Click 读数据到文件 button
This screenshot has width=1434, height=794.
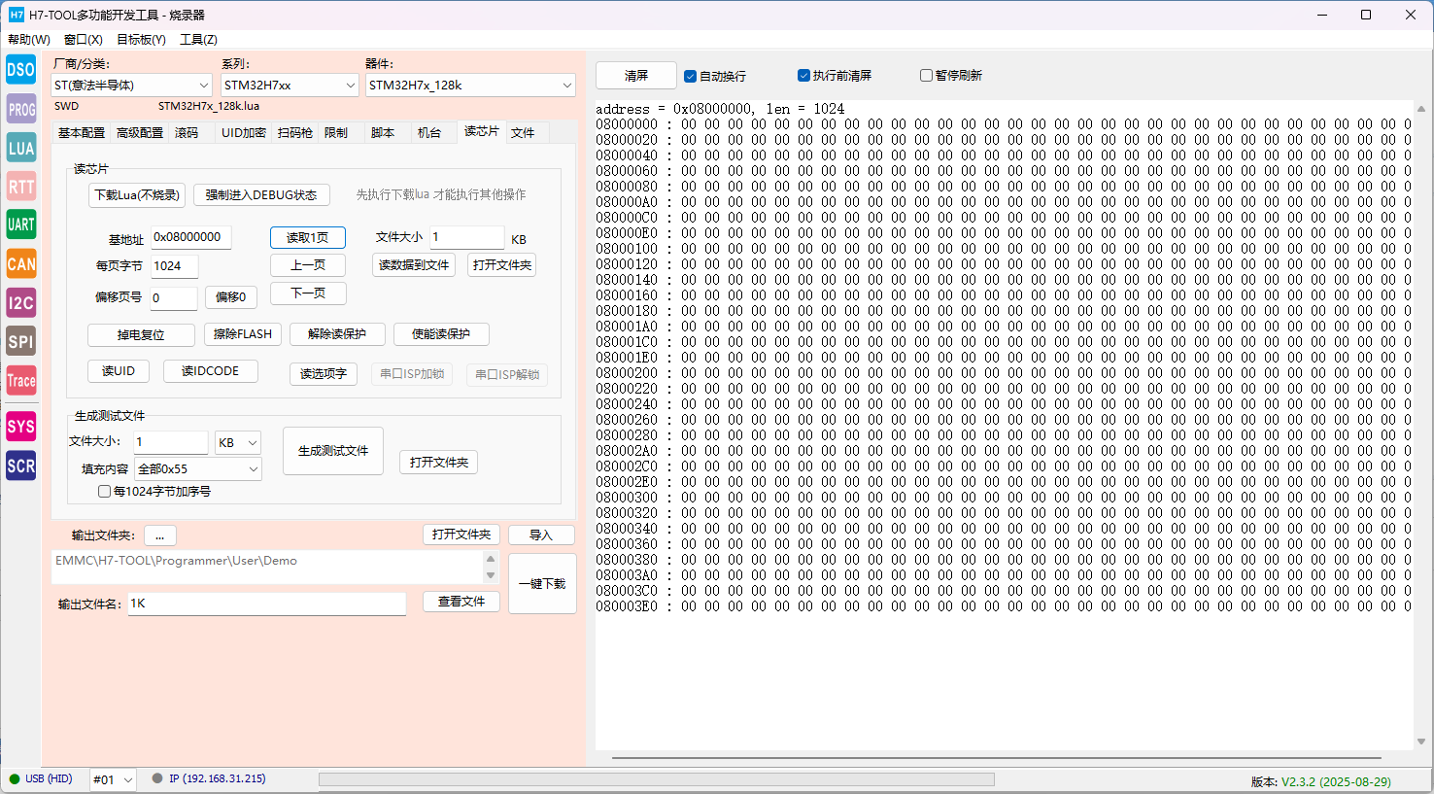coord(414,265)
